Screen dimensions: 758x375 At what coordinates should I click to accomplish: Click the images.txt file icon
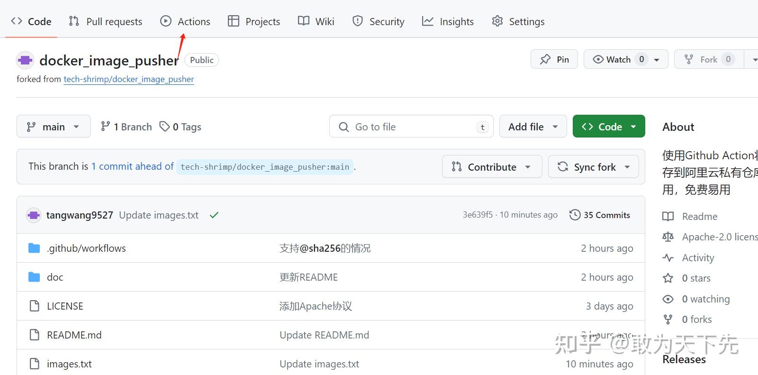click(34, 364)
